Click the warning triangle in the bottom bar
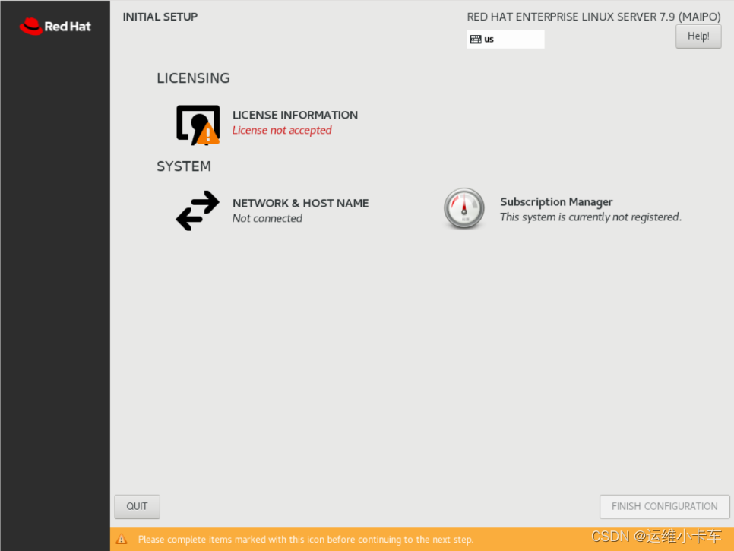 tap(122, 540)
